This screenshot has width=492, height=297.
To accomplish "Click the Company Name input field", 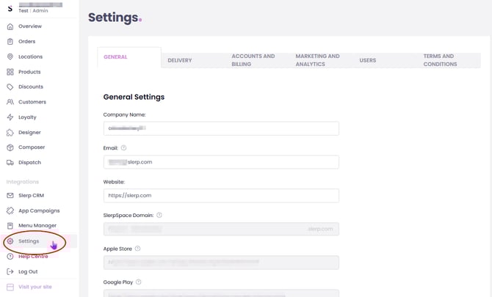I will (x=221, y=128).
